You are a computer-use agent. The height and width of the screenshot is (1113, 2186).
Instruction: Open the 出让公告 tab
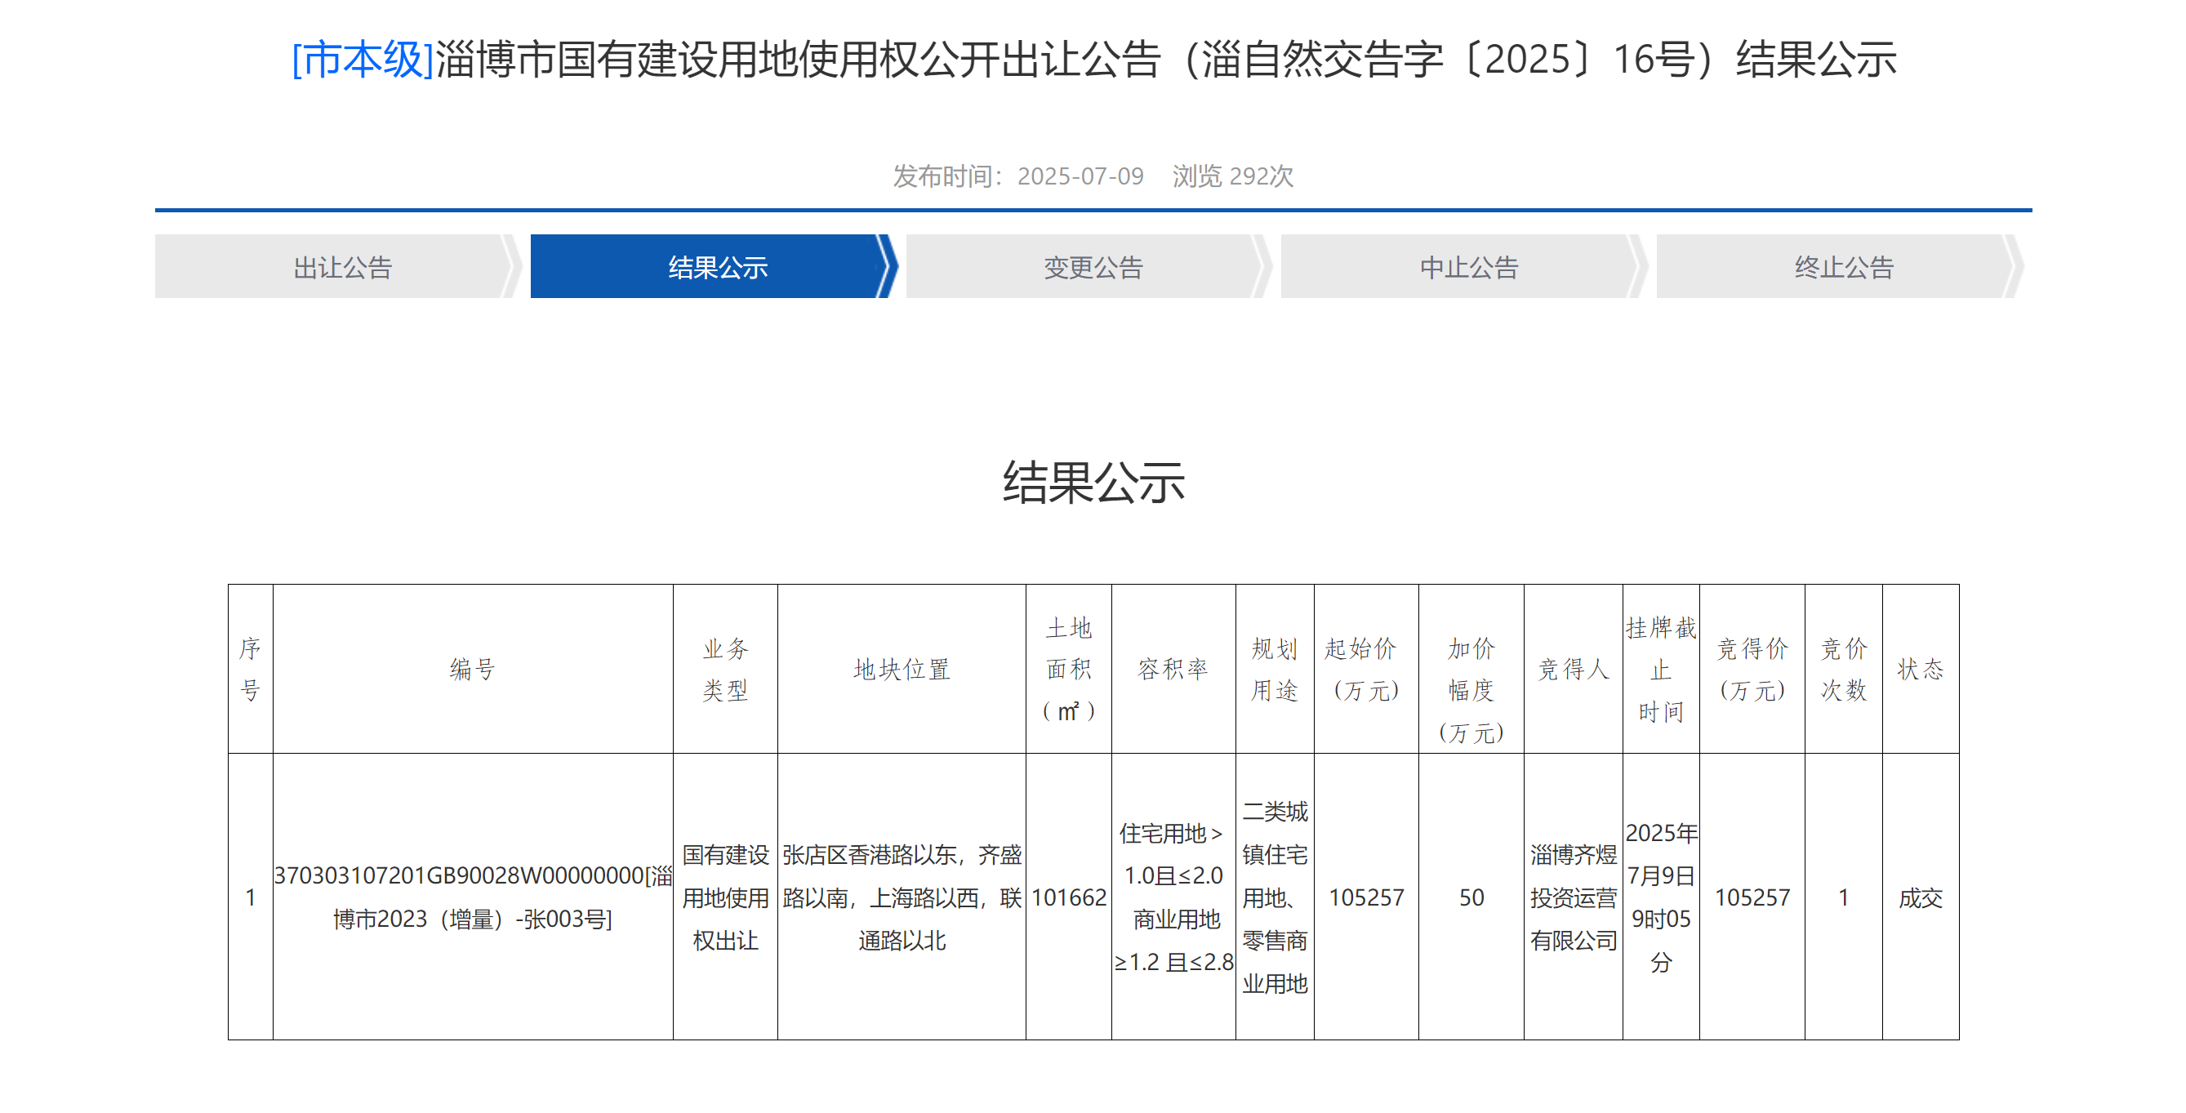pyautogui.click(x=337, y=267)
